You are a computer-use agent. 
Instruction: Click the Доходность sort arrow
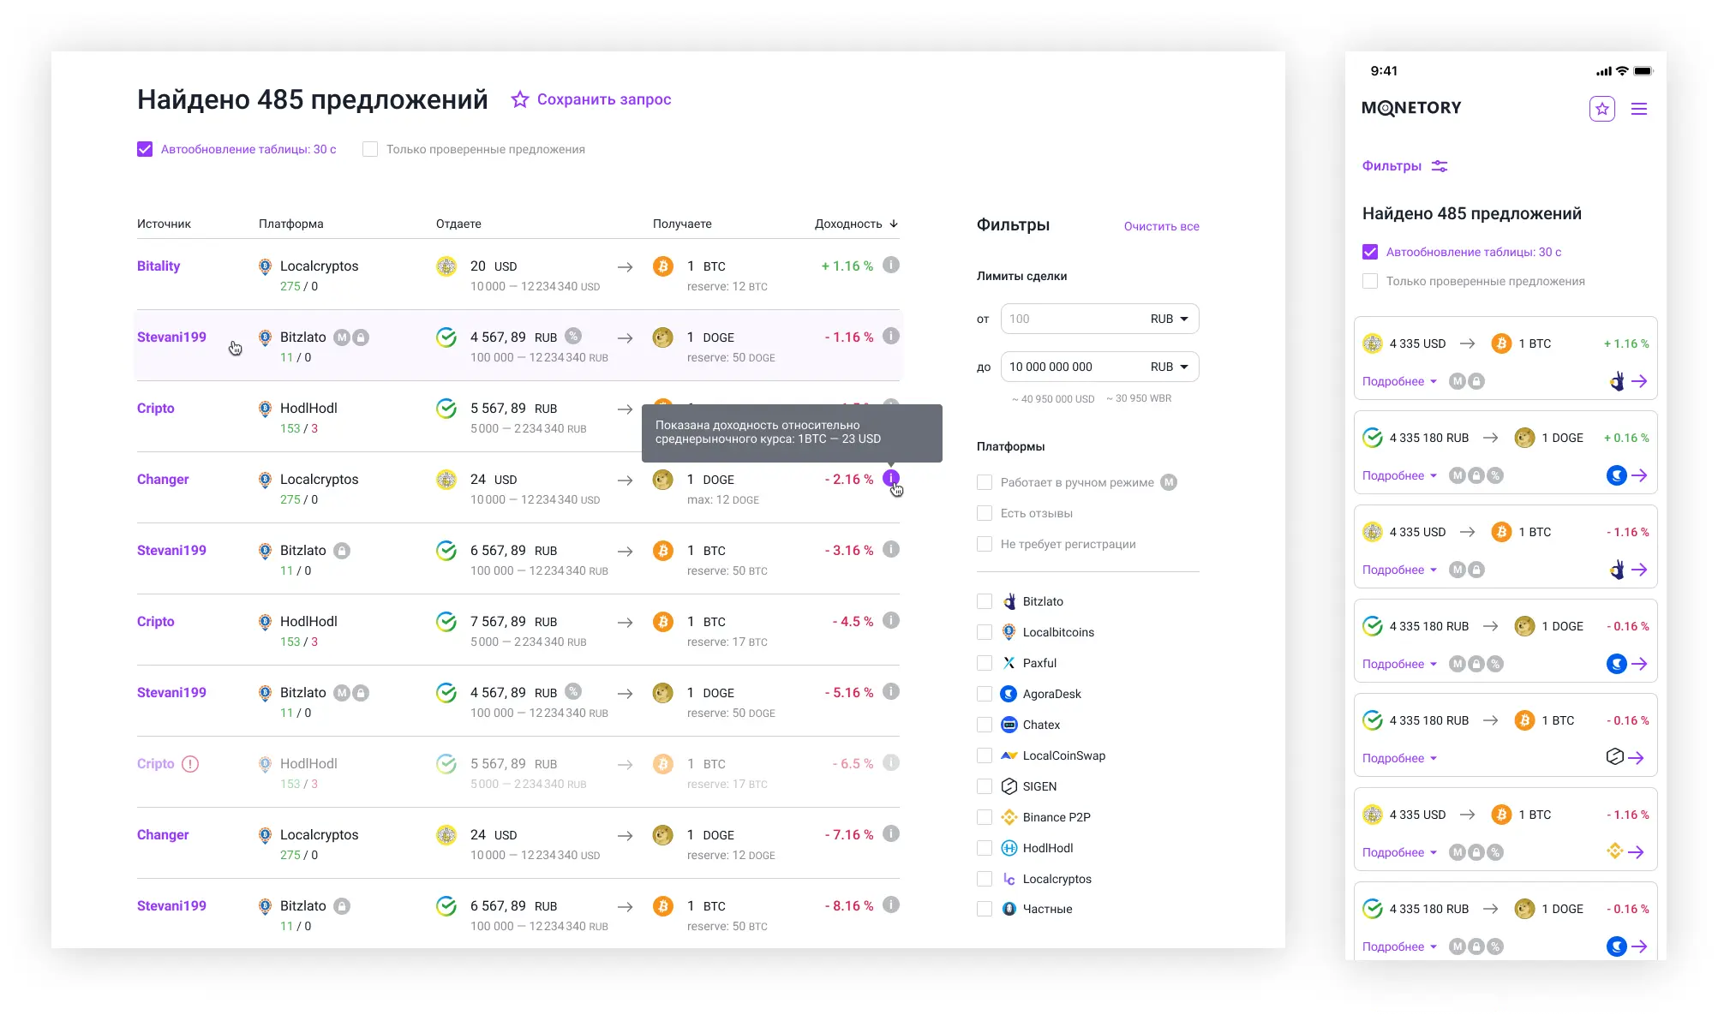click(894, 224)
